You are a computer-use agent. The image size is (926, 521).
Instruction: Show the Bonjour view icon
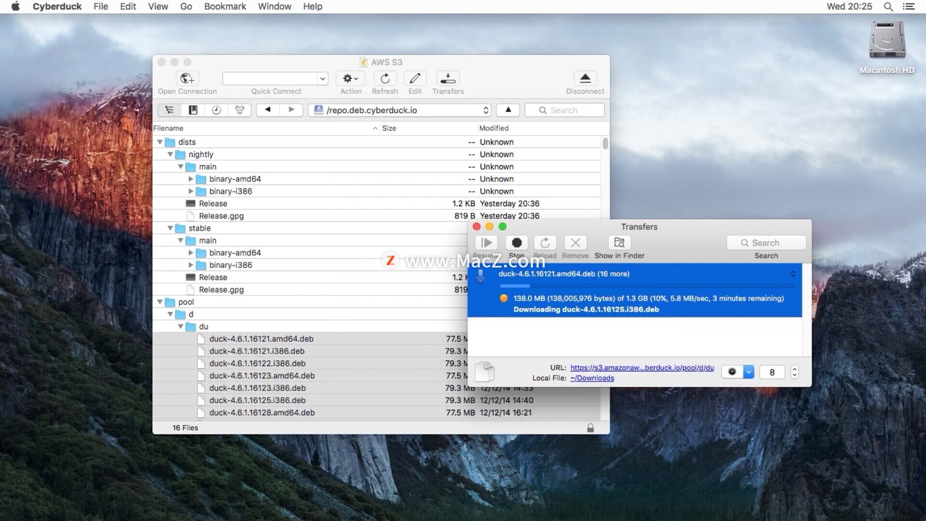(240, 110)
